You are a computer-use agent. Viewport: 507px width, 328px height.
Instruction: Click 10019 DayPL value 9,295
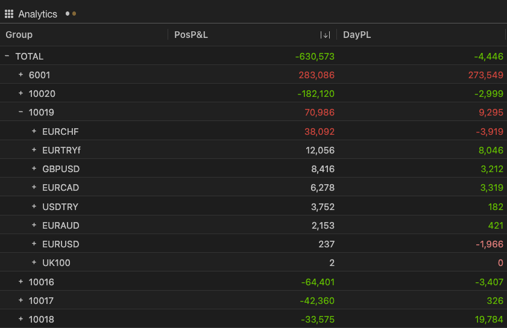pos(491,113)
